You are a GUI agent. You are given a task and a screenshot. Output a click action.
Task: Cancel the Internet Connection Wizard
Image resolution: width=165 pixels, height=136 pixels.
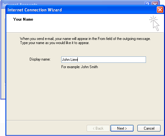coord(149,128)
